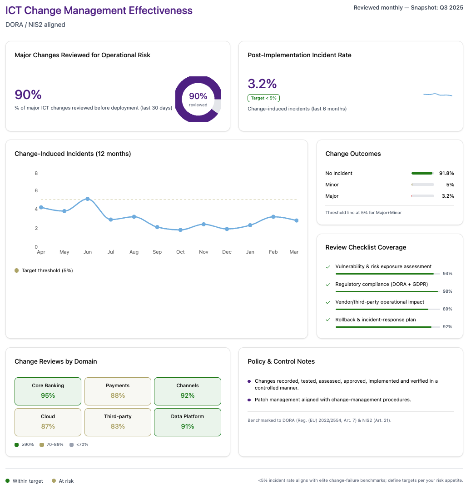Click the No Incident green progress bar
The width and height of the screenshot is (471, 490).
[423, 173]
